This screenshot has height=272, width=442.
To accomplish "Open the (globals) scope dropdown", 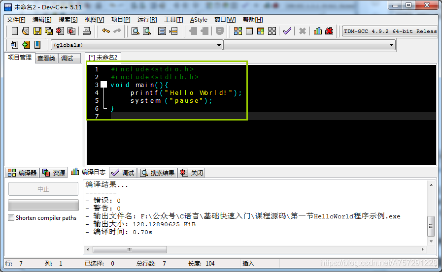I will point(136,45).
